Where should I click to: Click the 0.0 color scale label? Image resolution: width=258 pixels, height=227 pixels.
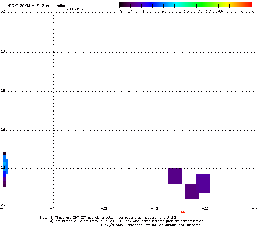(x=241, y=11)
